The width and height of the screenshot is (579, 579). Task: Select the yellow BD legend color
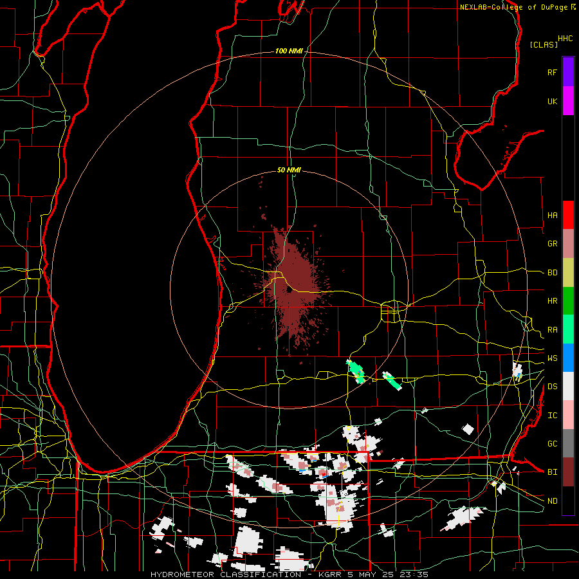tap(568, 273)
